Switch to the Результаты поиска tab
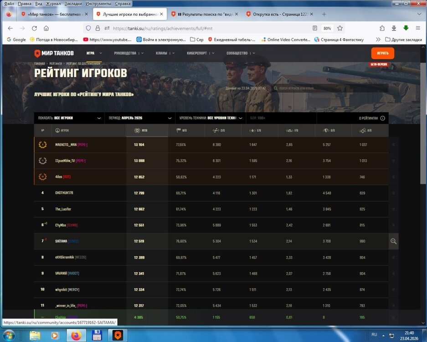Viewport: 427px width, 342px height. pyautogui.click(x=204, y=14)
